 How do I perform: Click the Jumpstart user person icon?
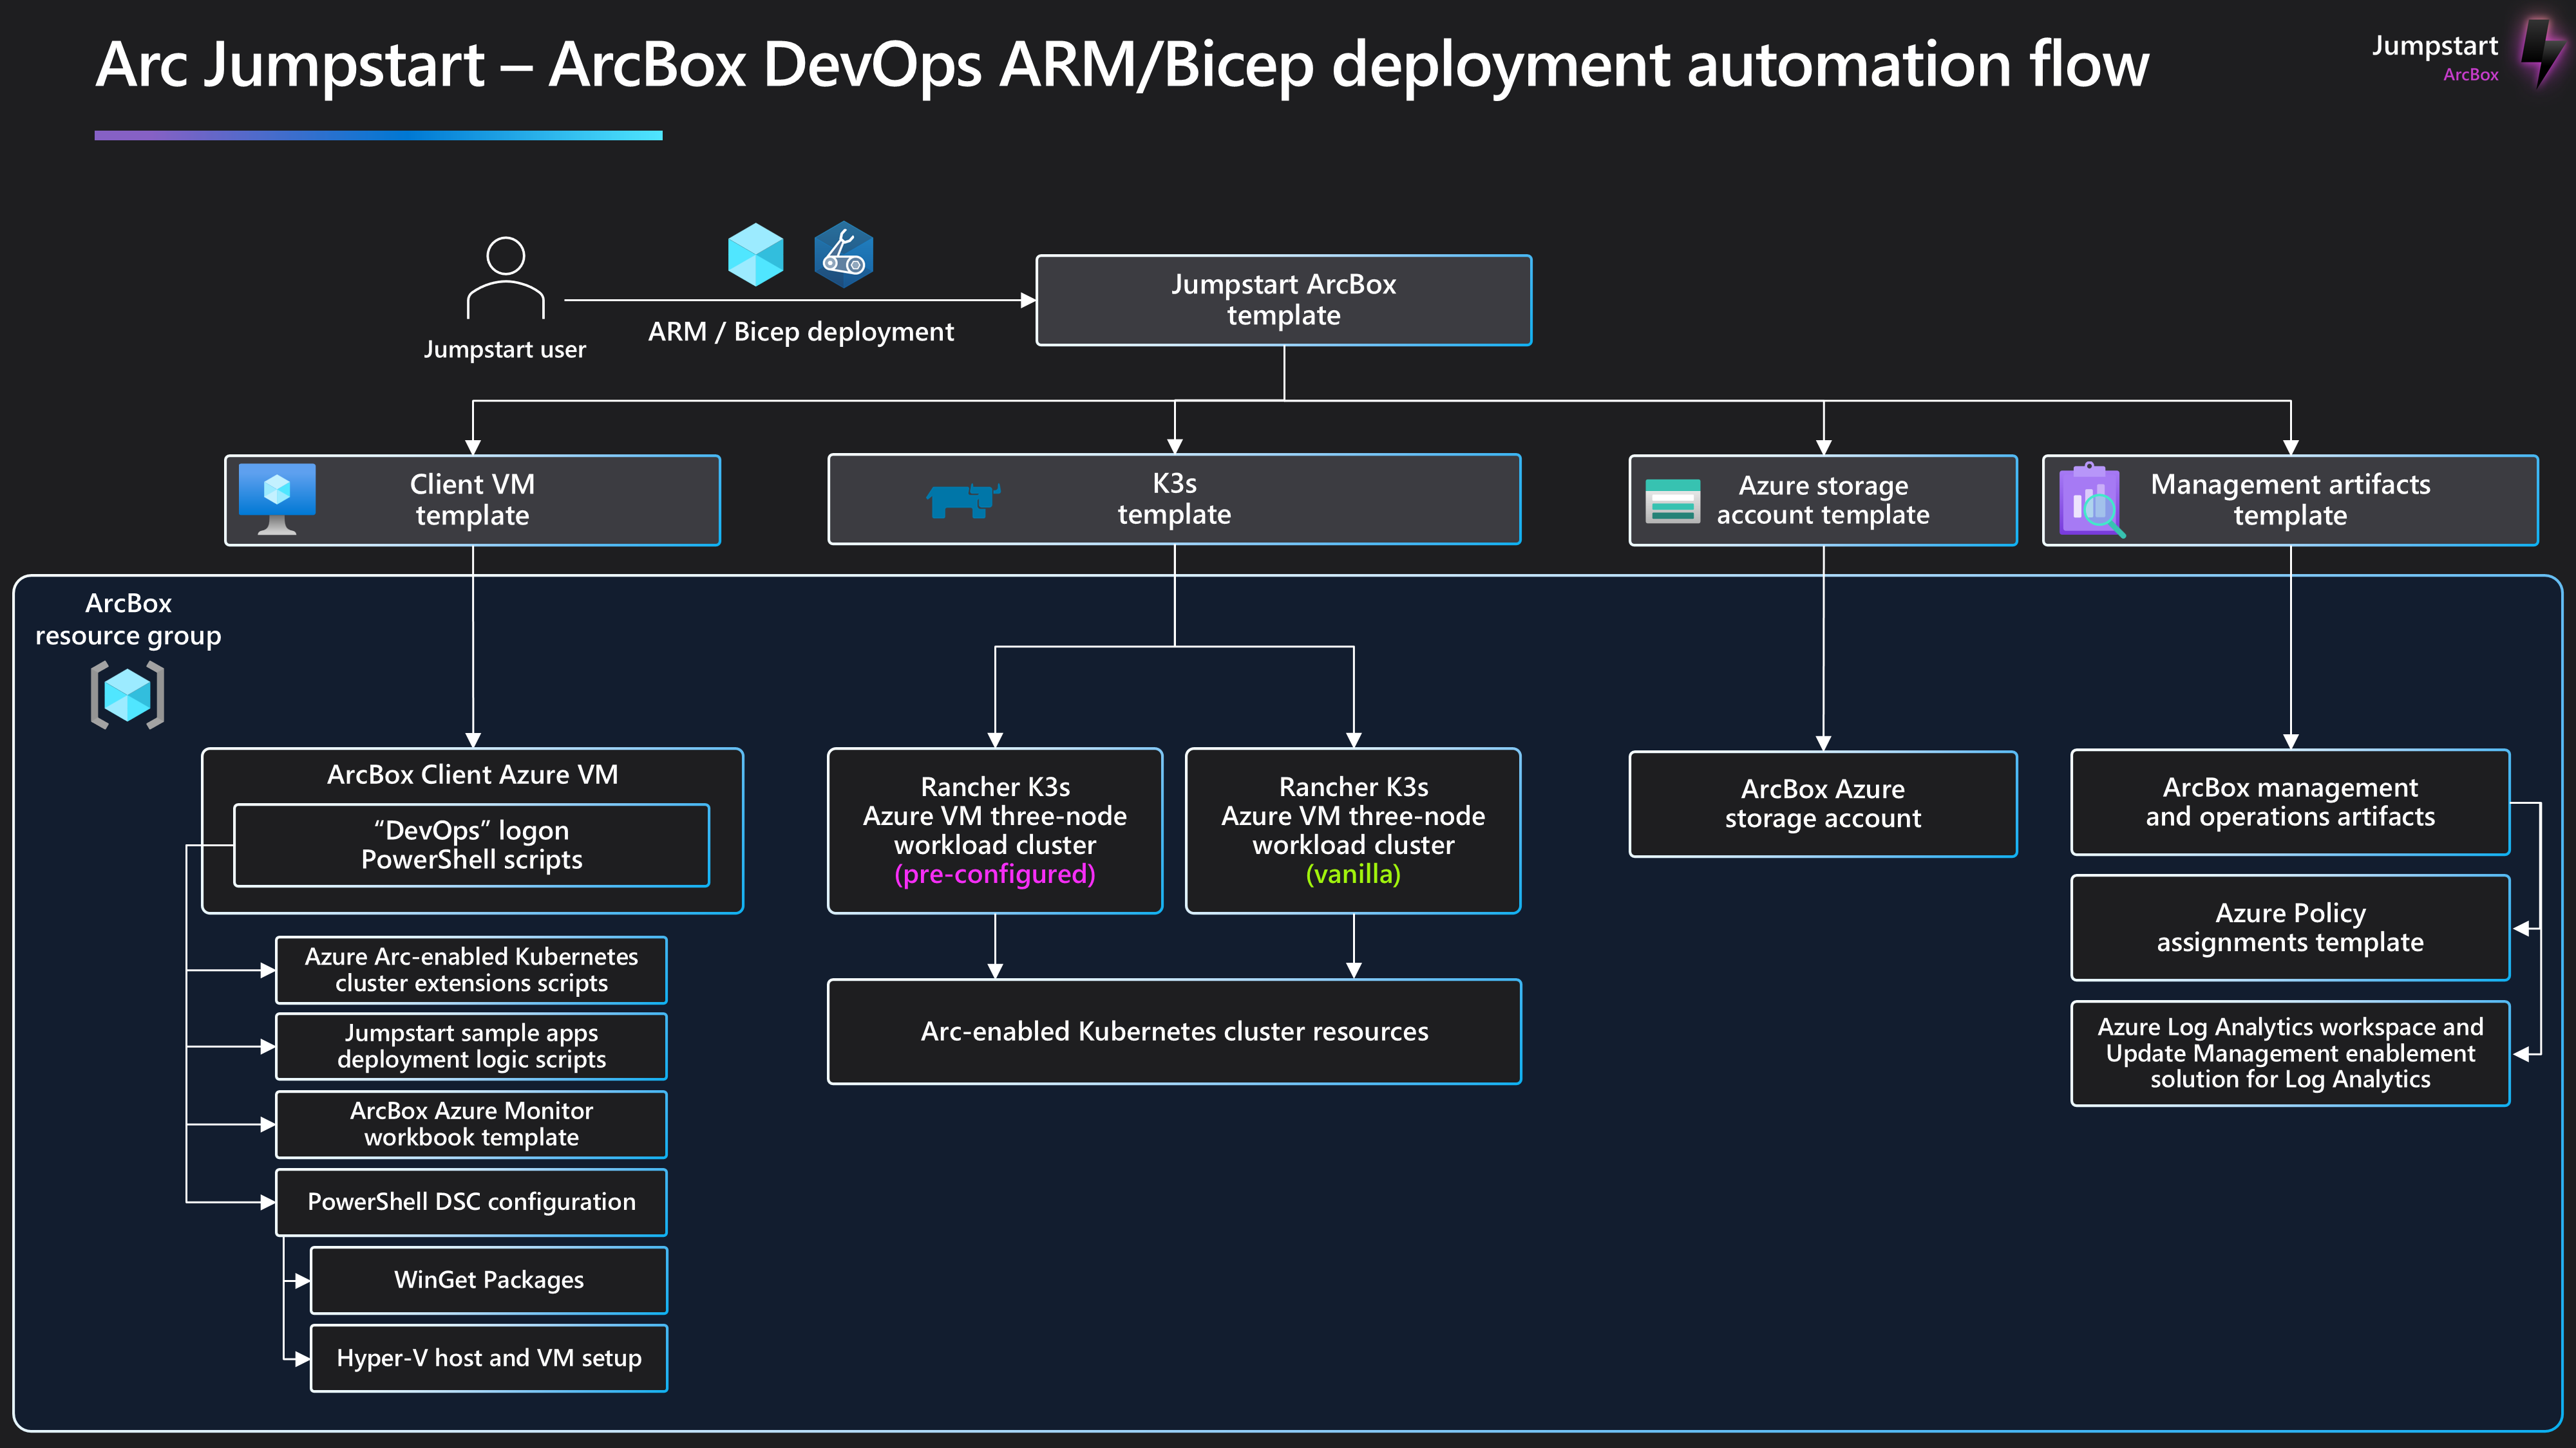click(x=505, y=278)
